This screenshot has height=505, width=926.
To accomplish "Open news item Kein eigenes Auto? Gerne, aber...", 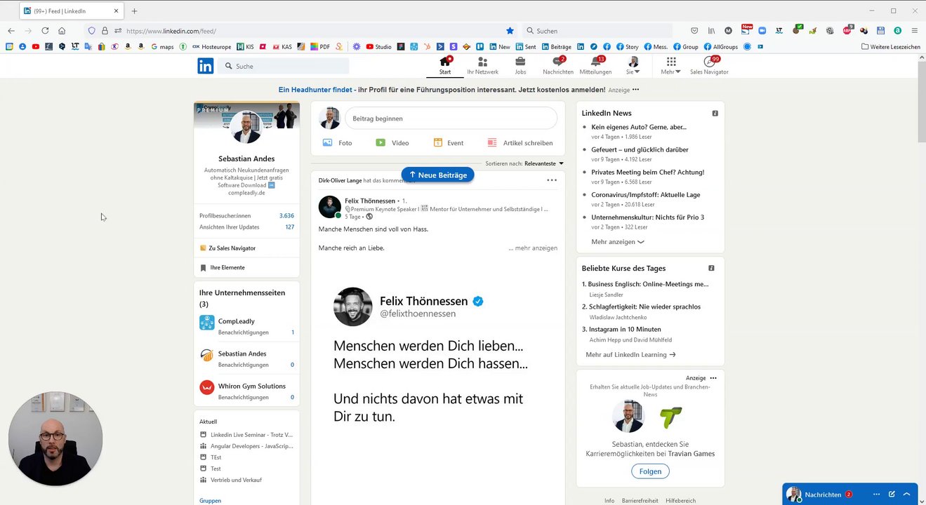I will point(639,127).
